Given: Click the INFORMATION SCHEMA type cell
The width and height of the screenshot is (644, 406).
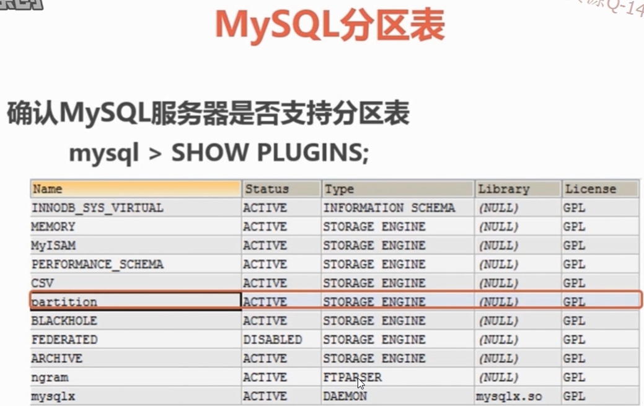Looking at the screenshot, I should 397,208.
